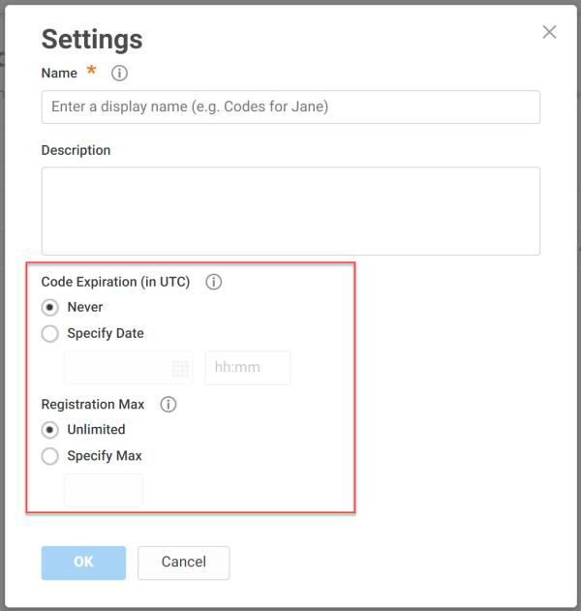Screen dimensions: 581x611
Task: Choose the Specify Date radio option
Action: (x=50, y=333)
